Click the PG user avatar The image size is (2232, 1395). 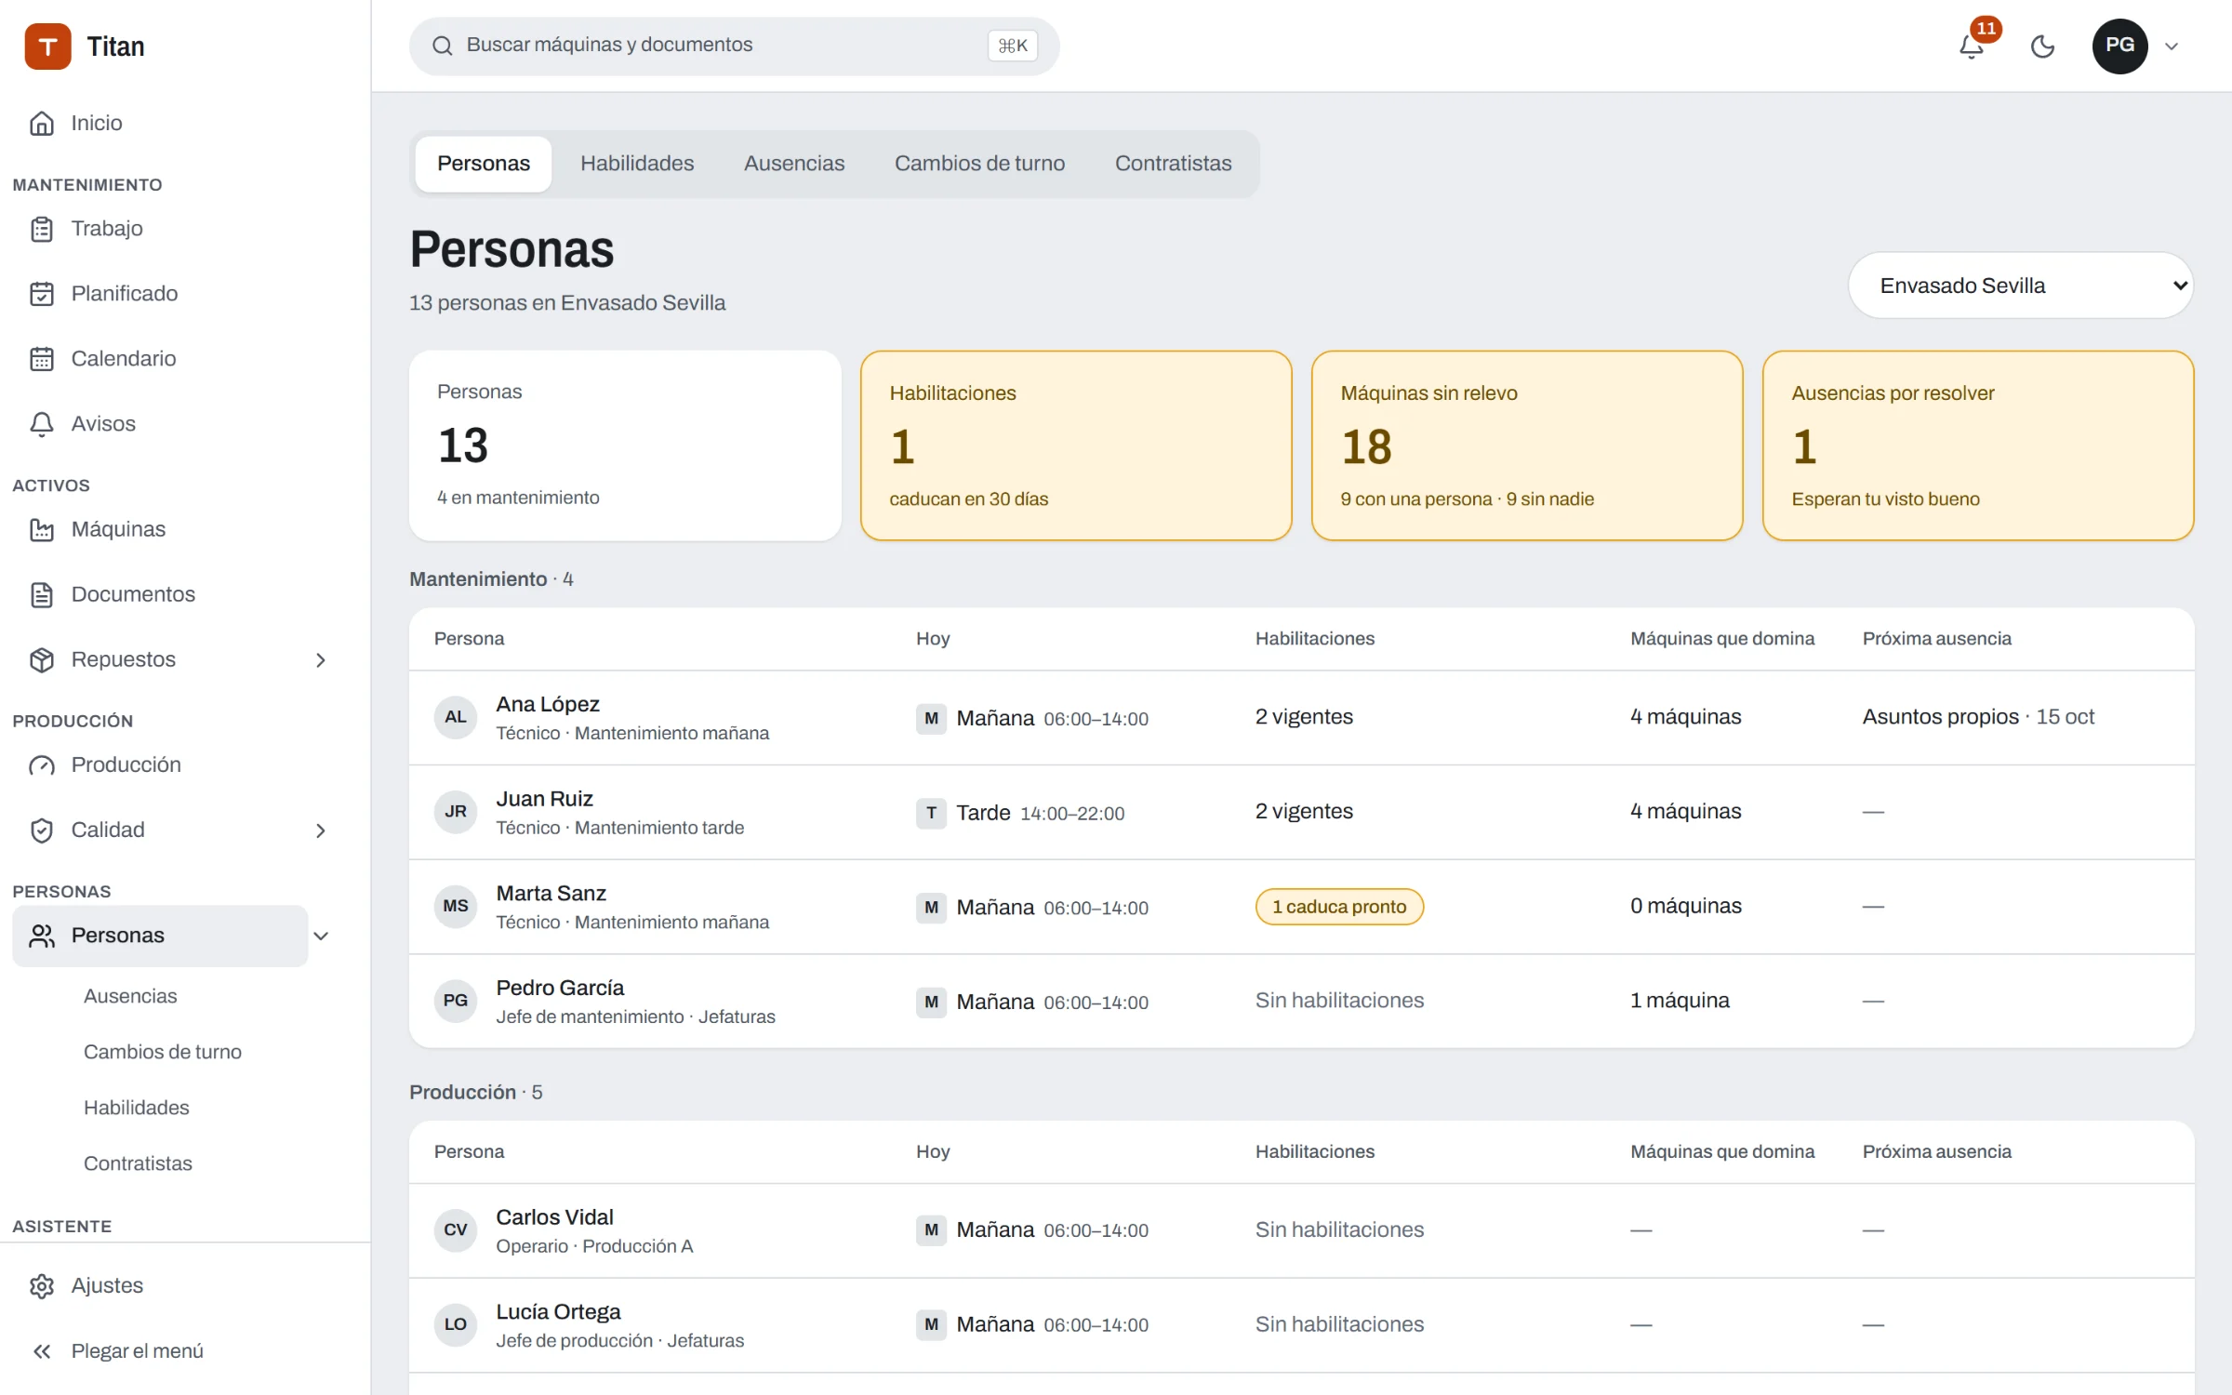pos(2119,46)
